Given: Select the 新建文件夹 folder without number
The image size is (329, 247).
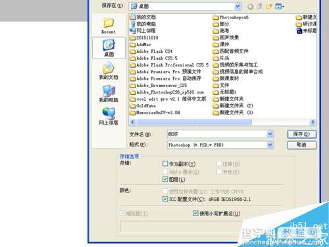Looking at the screenshot, I should click(228, 99).
